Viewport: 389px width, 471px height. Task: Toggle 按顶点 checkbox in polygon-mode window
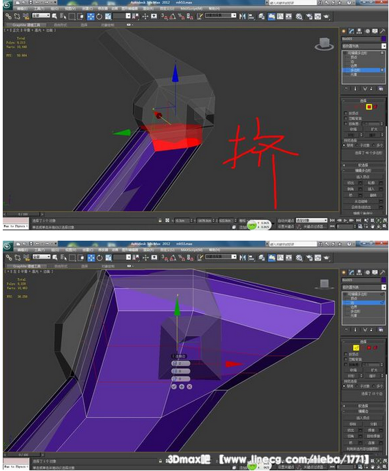pyautogui.click(x=346, y=113)
